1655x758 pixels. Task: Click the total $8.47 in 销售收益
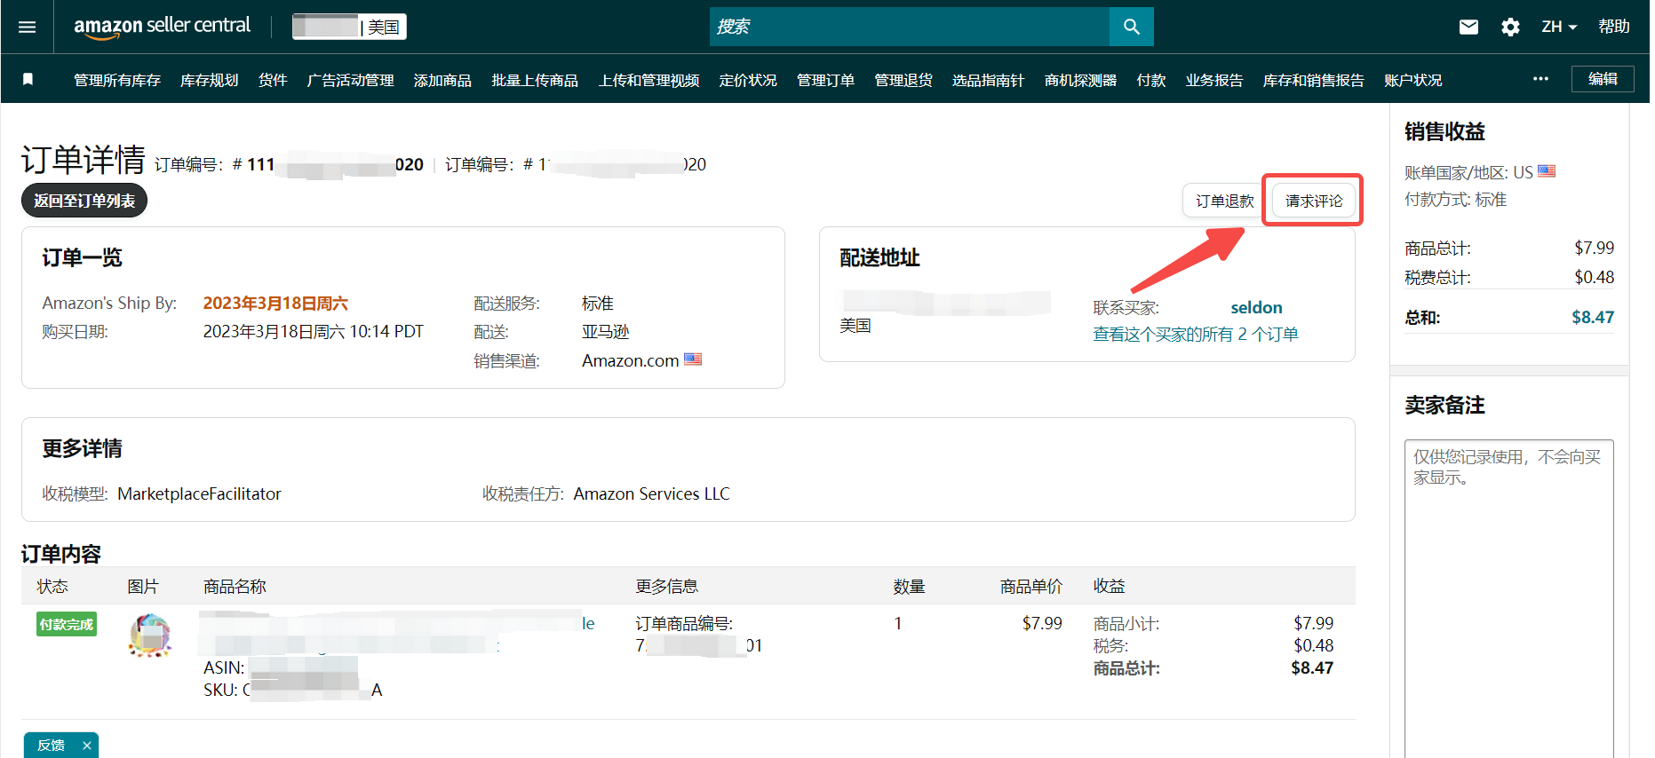click(1592, 317)
